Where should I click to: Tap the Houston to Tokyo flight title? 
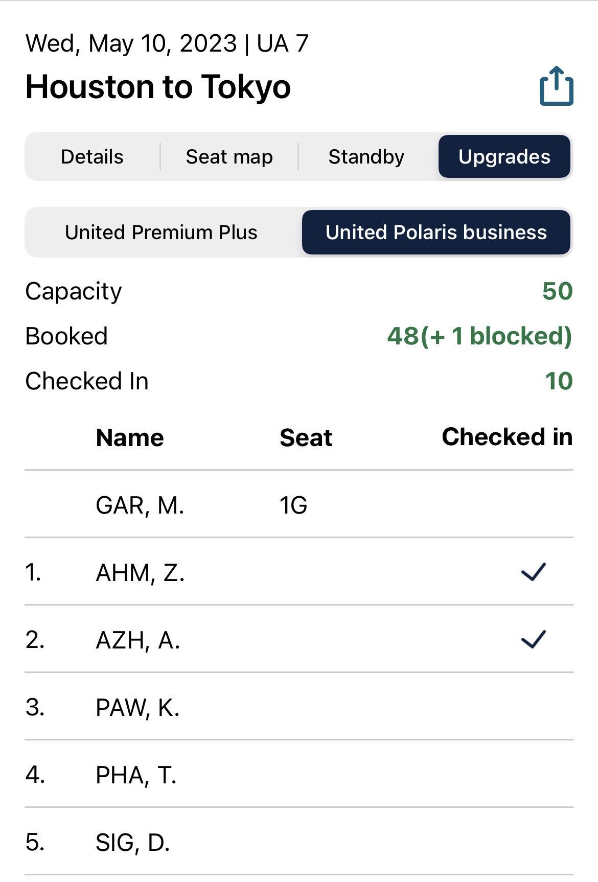pos(158,87)
